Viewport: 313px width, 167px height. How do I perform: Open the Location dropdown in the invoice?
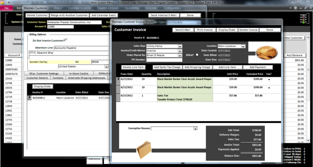pos(243,46)
